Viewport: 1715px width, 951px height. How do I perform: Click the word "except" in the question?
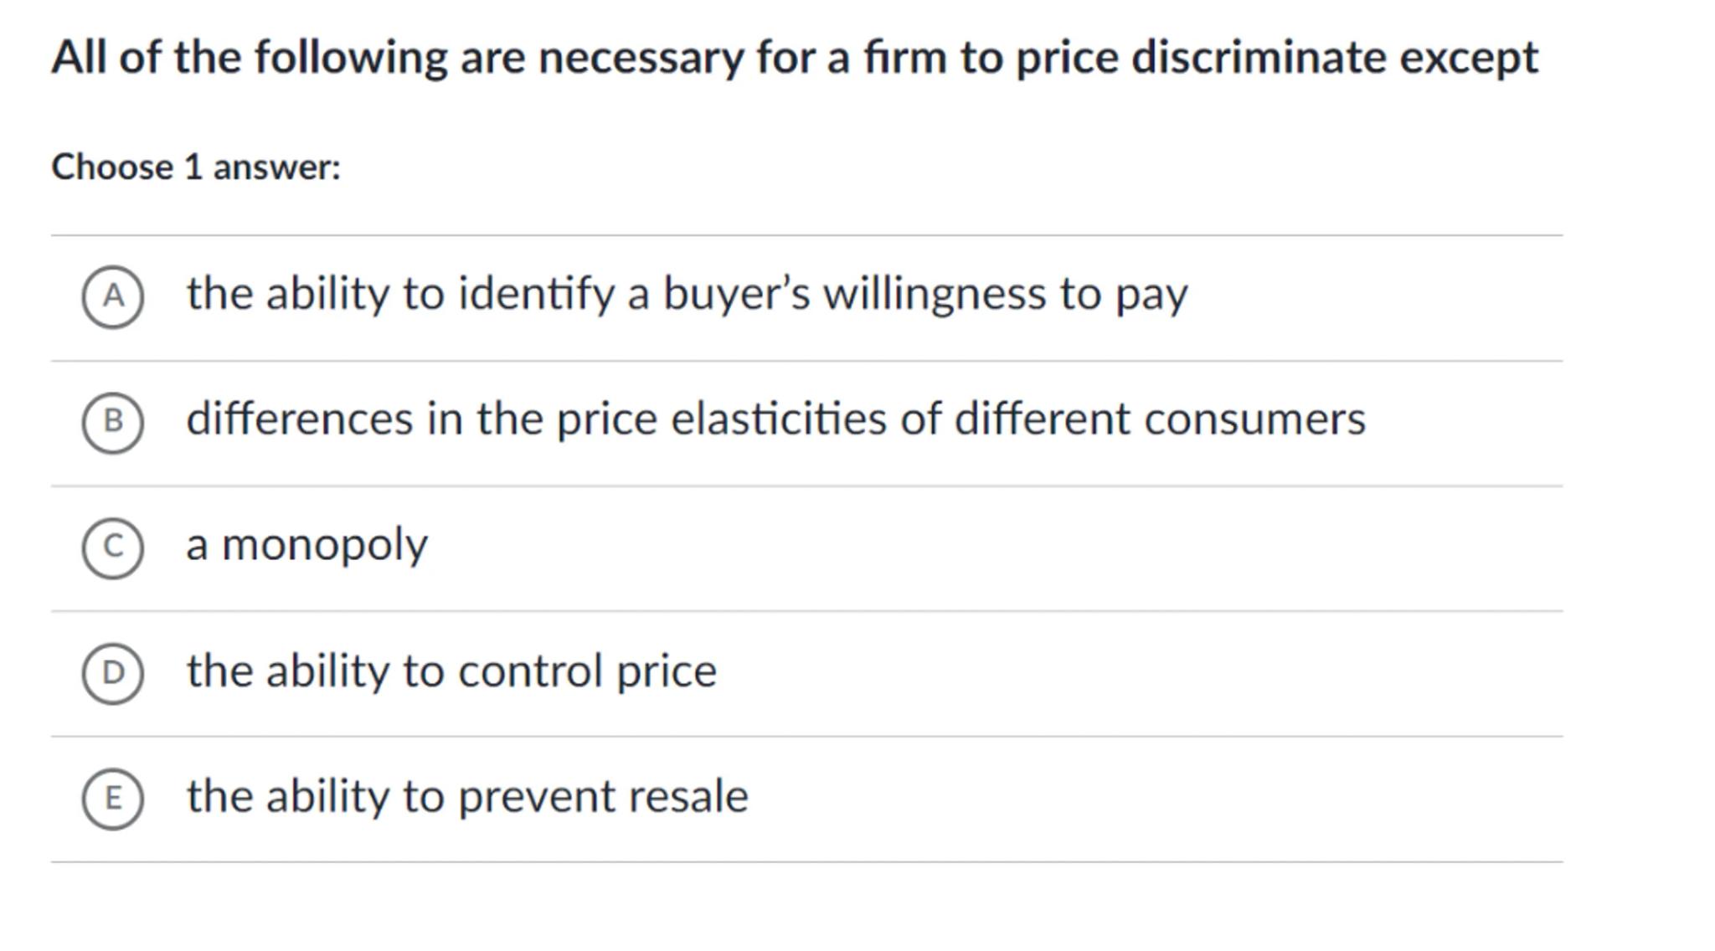click(1469, 59)
